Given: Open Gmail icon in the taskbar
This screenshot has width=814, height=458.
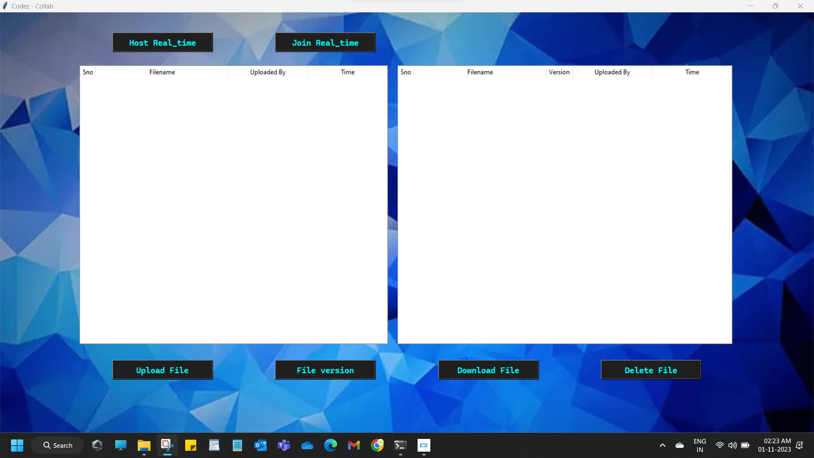Looking at the screenshot, I should [354, 445].
